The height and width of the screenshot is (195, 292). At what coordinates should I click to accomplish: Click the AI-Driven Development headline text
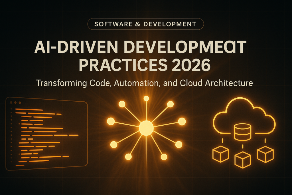point(140,47)
